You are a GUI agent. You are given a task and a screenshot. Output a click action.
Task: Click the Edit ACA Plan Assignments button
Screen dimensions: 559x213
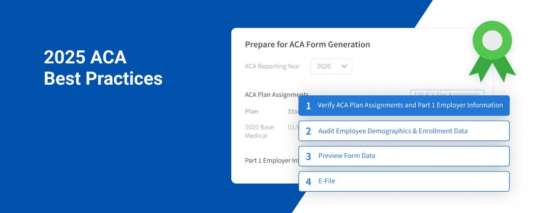coord(447,93)
